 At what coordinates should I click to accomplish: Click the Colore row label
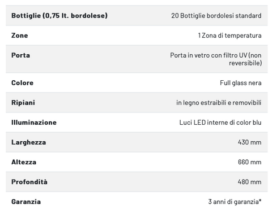point(22,83)
